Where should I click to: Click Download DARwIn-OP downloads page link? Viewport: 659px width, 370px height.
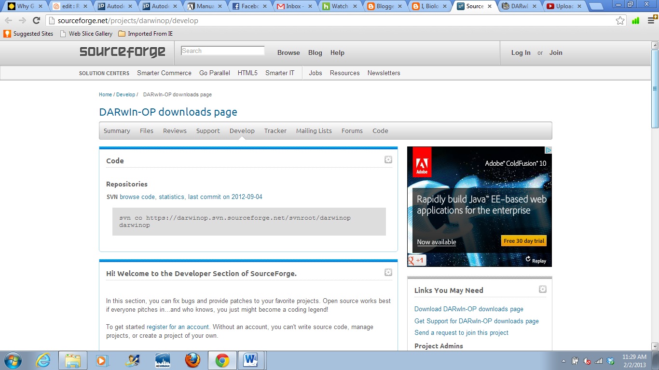pyautogui.click(x=469, y=309)
